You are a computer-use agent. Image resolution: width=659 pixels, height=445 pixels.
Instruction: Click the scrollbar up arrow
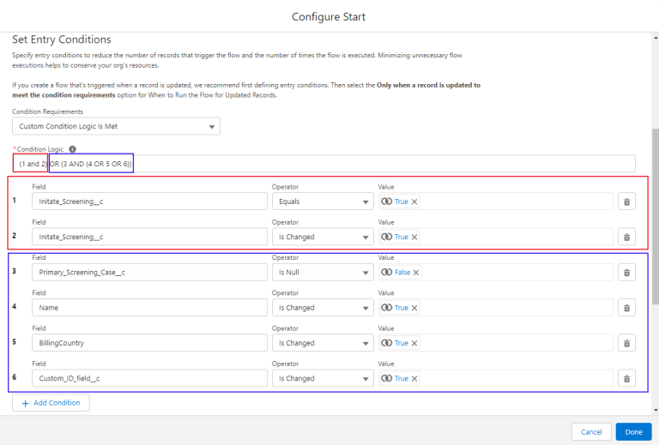(x=656, y=38)
